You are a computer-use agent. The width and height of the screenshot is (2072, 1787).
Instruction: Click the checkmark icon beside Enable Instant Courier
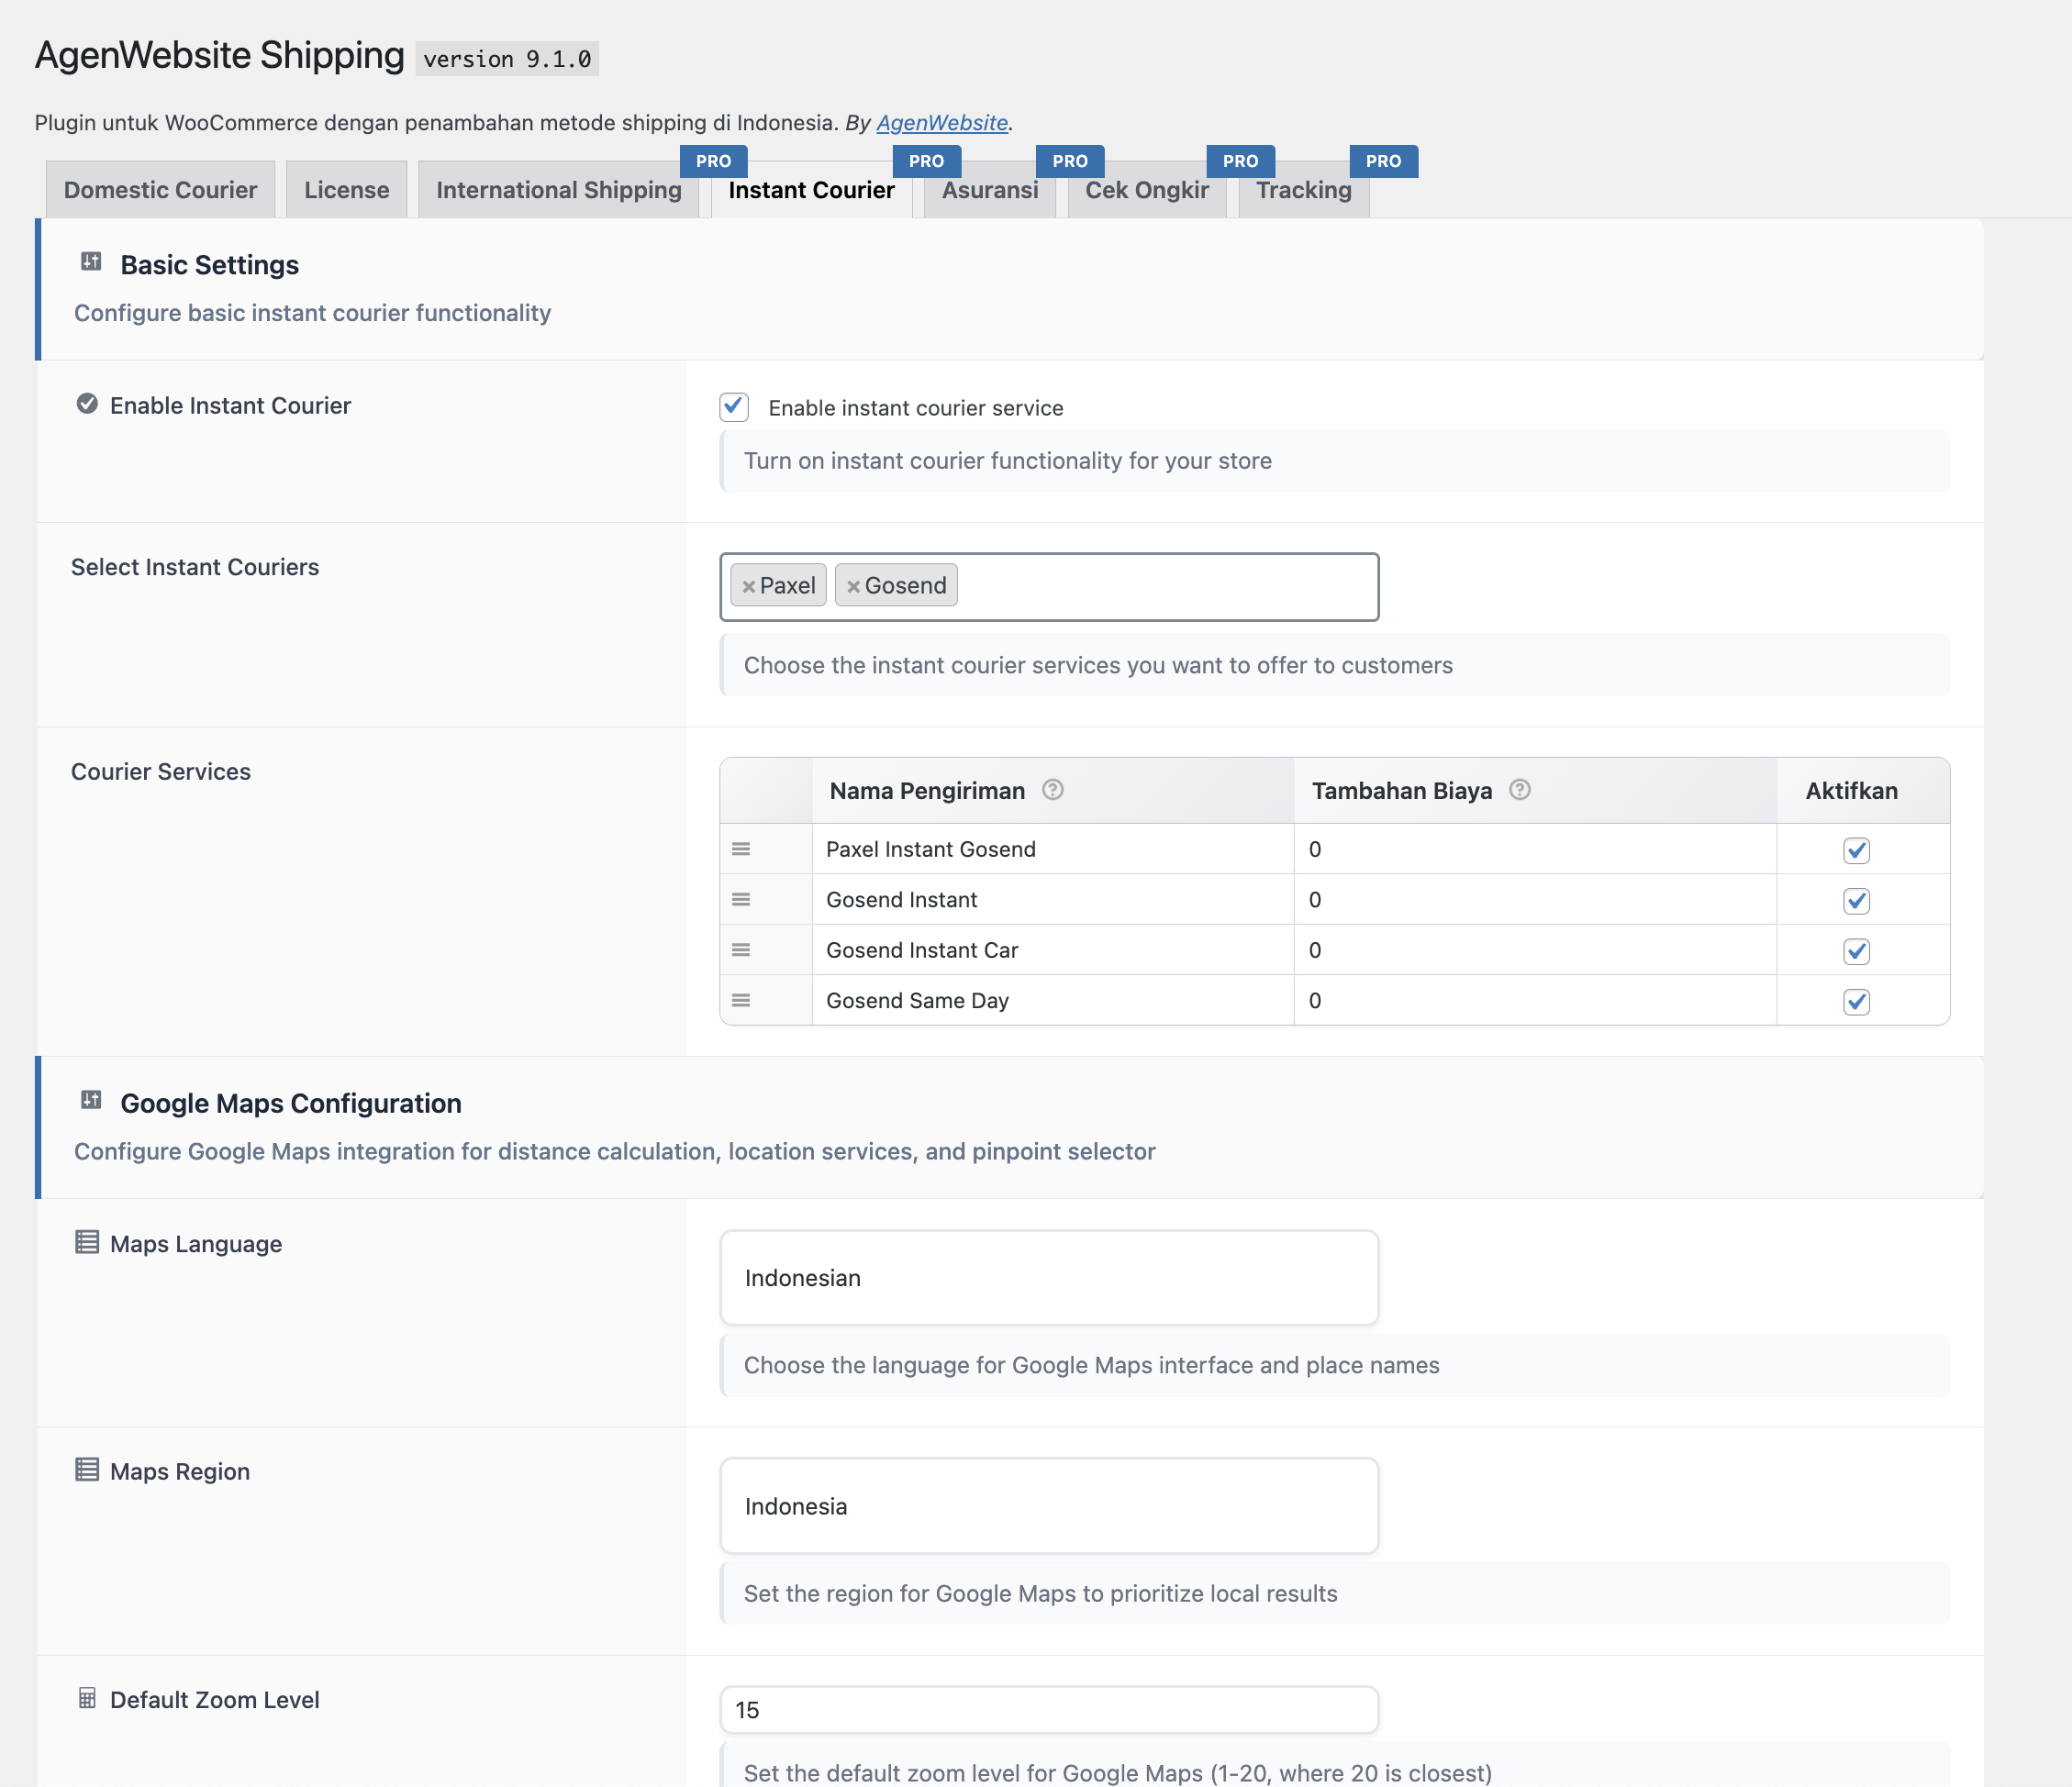87,404
